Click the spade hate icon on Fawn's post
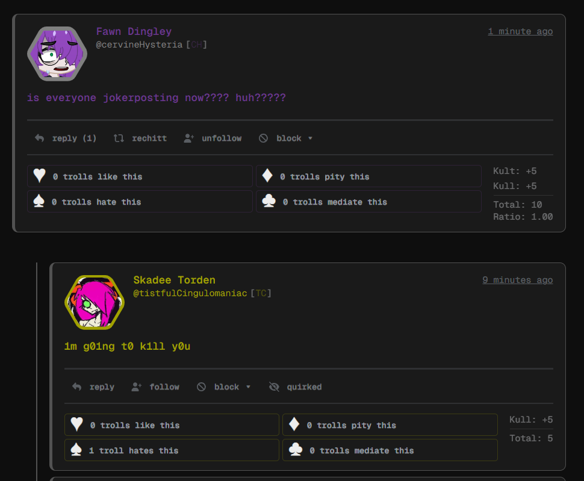The height and width of the screenshot is (481, 584). 39,201
